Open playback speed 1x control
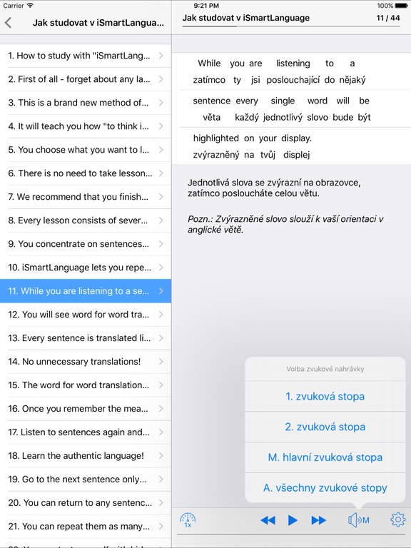 coord(188,520)
